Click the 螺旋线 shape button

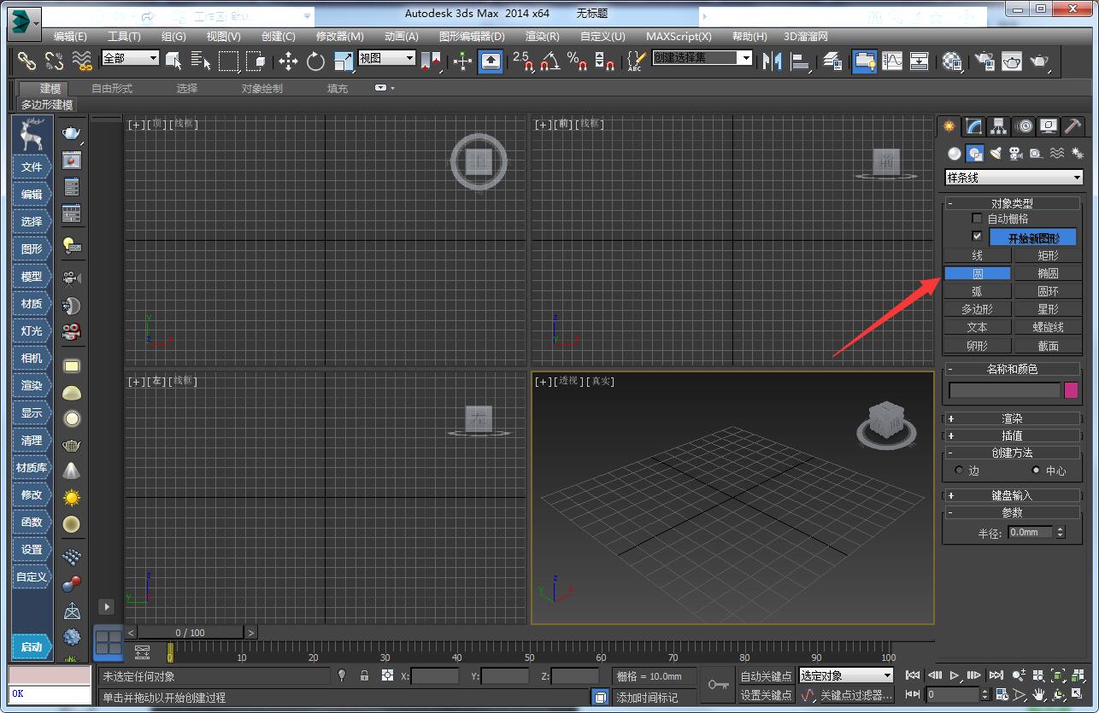[x=1048, y=327]
